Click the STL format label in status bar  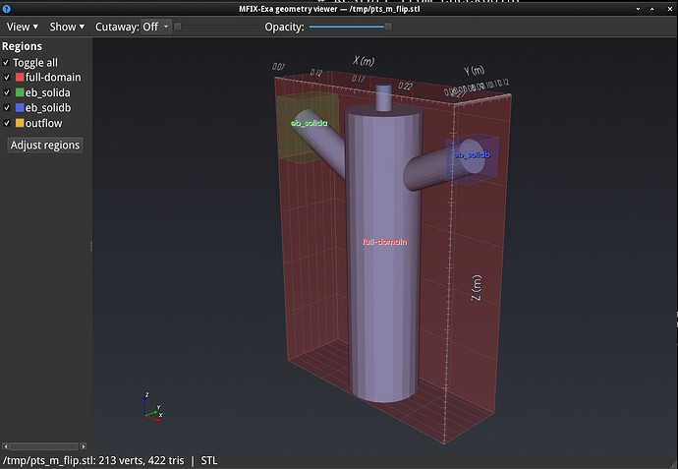click(x=209, y=461)
